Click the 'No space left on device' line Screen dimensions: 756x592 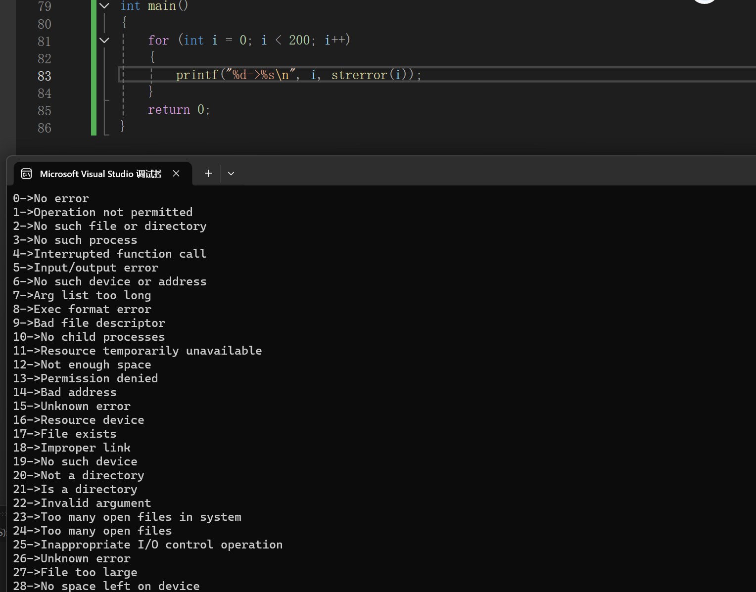point(106,586)
